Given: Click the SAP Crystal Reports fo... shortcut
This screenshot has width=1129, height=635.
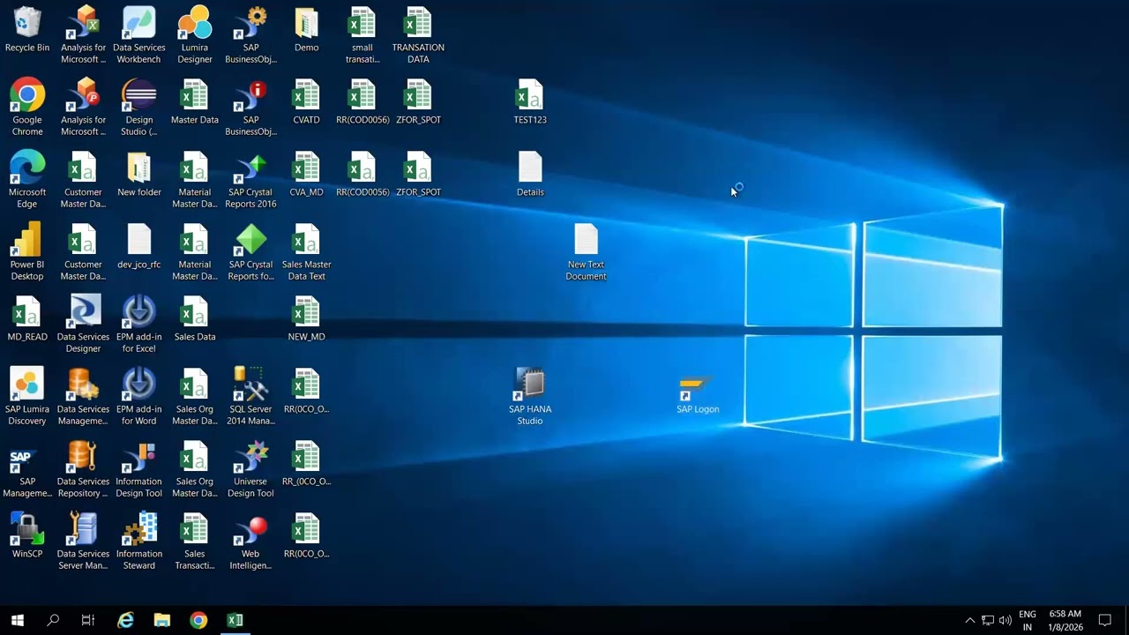Looking at the screenshot, I should [250, 252].
